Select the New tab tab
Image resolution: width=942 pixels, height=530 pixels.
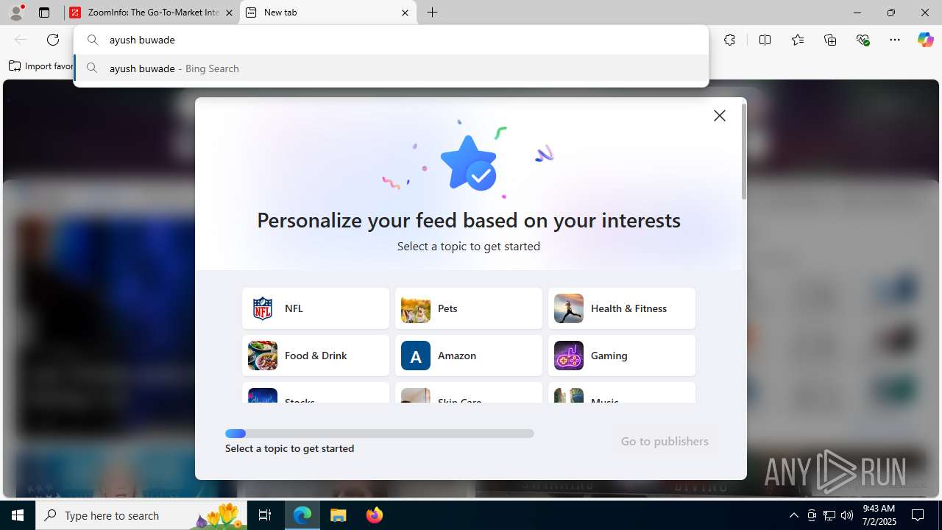pos(328,13)
